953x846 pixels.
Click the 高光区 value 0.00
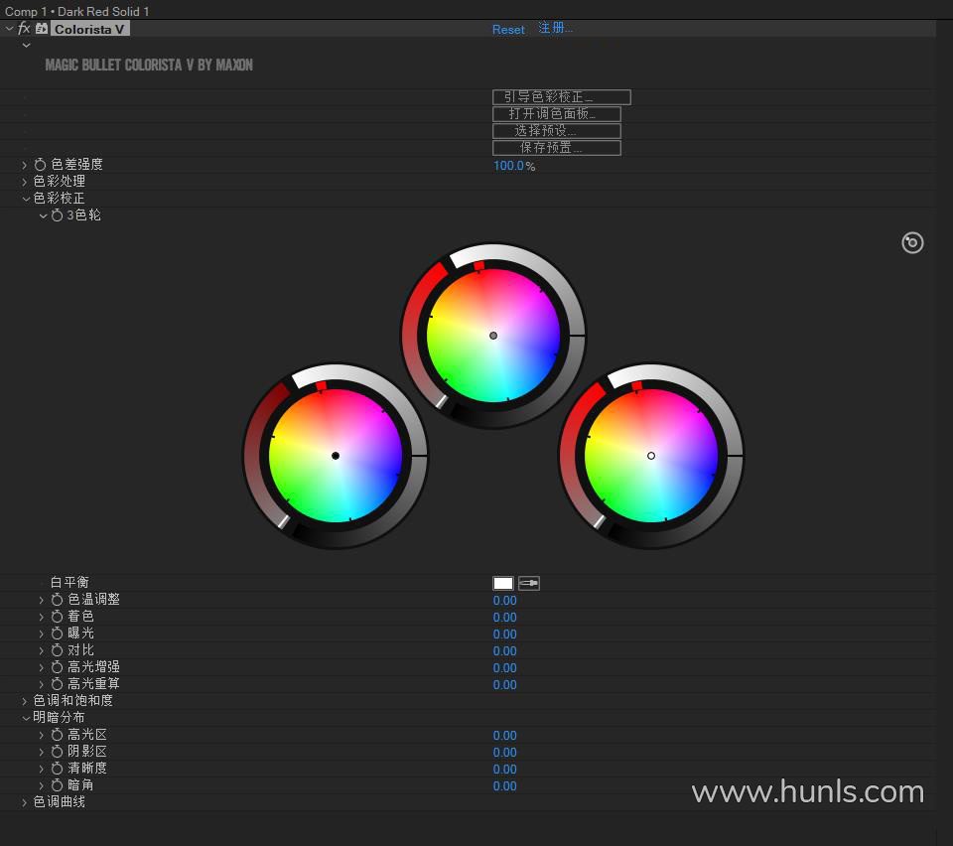[x=505, y=736]
